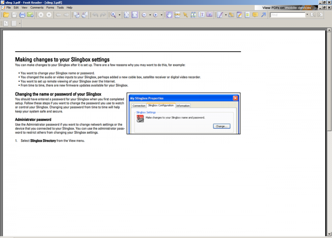Open dropdown arrow beside magnifier zoom tool

pos(120,15)
